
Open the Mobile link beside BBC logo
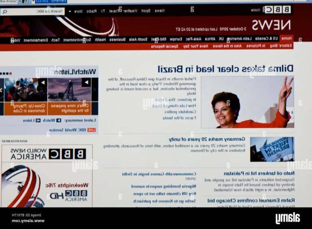(x=256, y=10)
